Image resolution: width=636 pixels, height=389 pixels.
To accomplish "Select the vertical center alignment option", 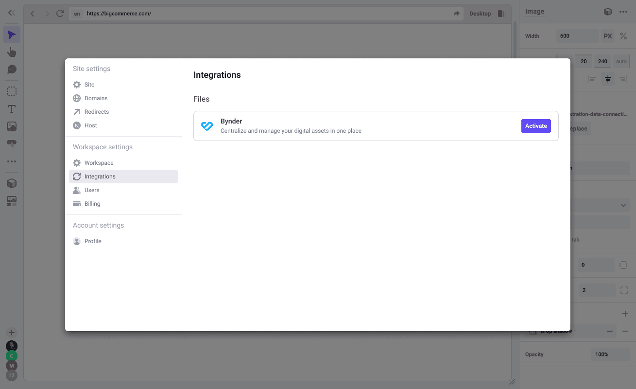I will pyautogui.click(x=607, y=78).
